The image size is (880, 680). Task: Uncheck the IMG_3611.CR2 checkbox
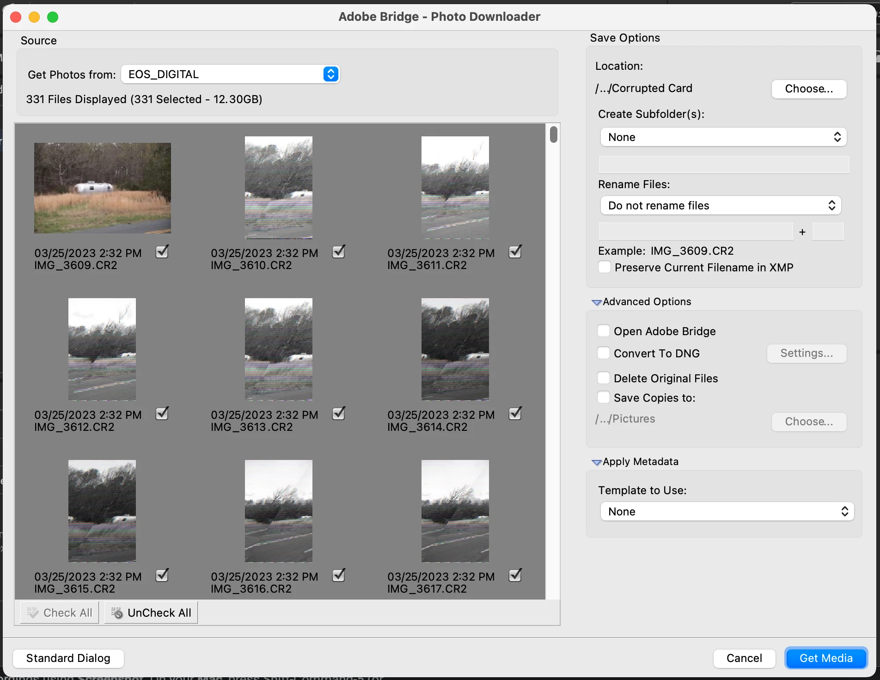pyautogui.click(x=515, y=252)
